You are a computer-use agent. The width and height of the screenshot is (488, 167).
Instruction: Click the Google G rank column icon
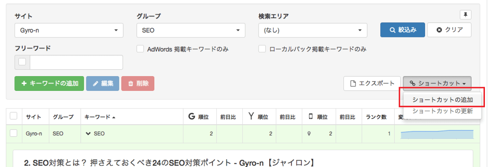click(x=192, y=117)
